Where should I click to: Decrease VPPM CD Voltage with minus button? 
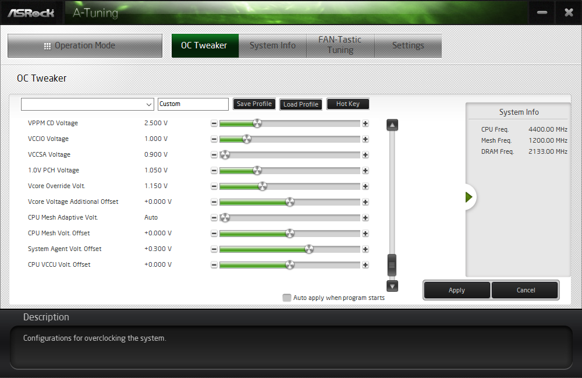214,123
